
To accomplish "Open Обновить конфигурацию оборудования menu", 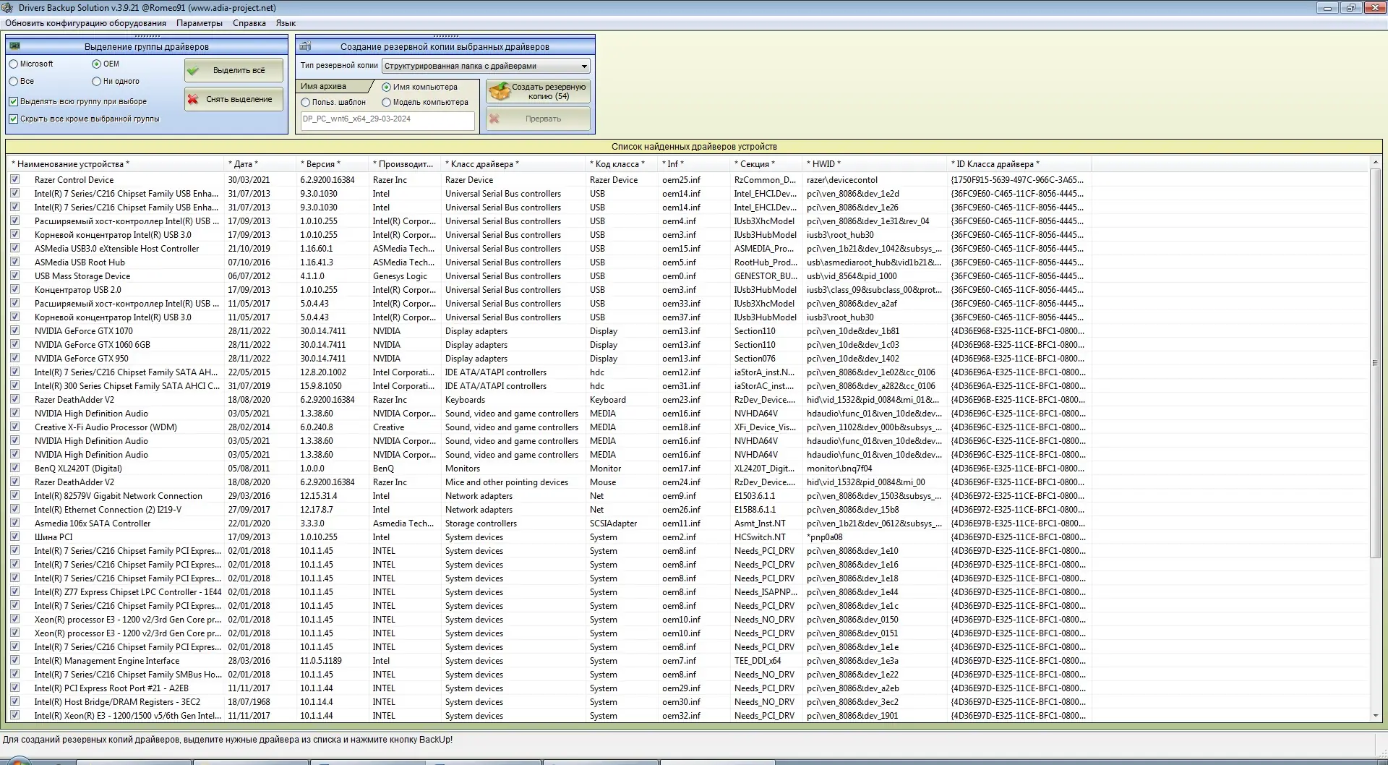I will click(85, 23).
